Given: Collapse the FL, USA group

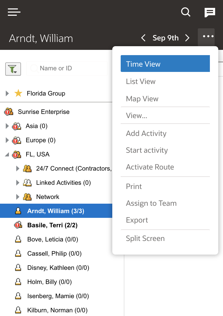Looking at the screenshot, I should click(7, 154).
